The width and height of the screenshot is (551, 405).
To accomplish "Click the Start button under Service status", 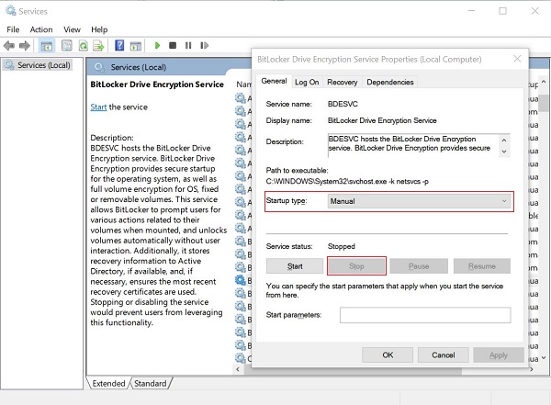I will coord(294,266).
